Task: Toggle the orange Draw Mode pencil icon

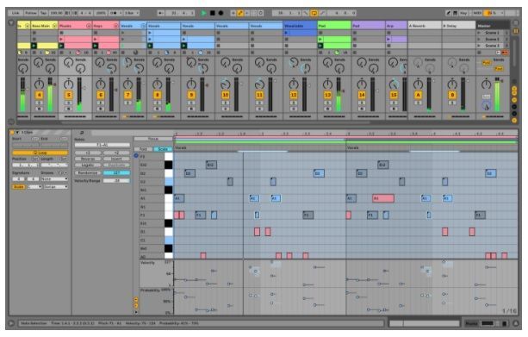Action: tap(240, 13)
